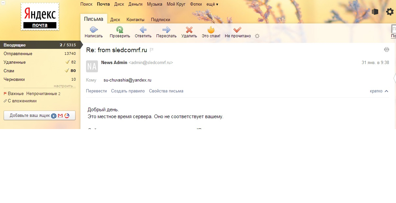Open the Контакты tab

pyautogui.click(x=136, y=20)
